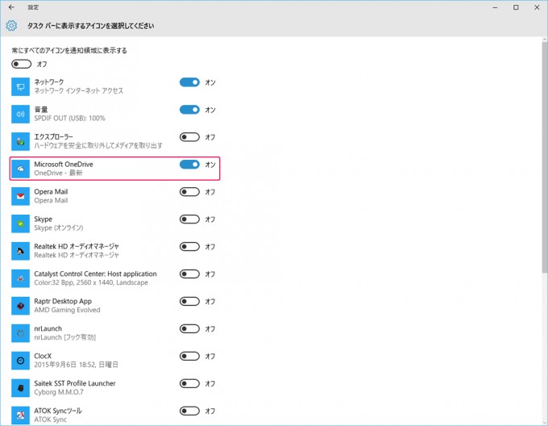Click the volume speaker icon tile

(x=20, y=114)
